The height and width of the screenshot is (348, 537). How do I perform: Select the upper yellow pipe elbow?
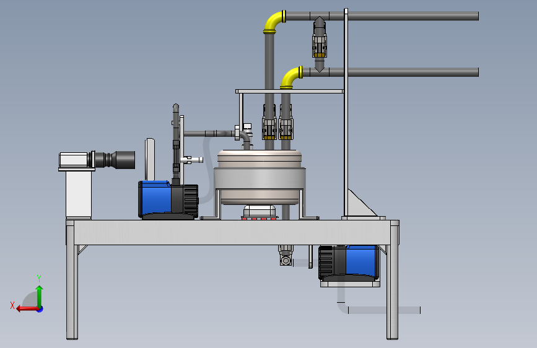tap(274, 22)
